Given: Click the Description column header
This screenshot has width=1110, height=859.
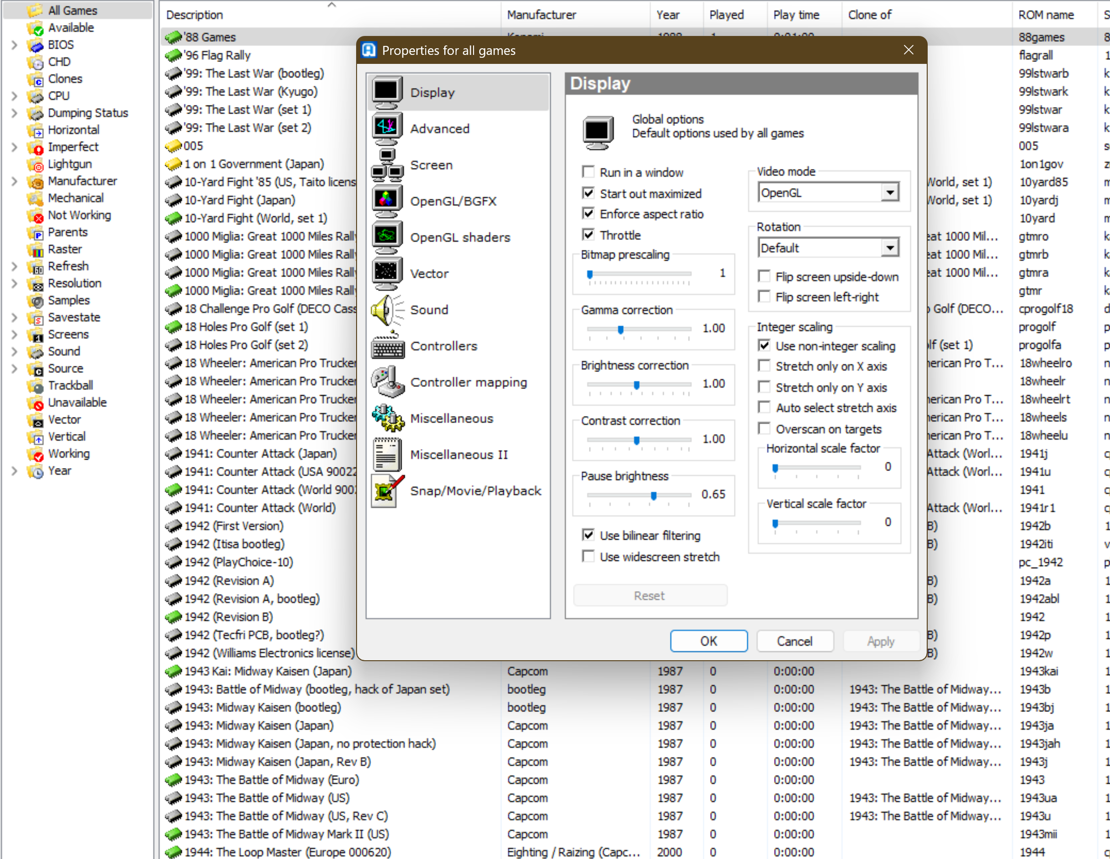Looking at the screenshot, I should click(x=331, y=15).
